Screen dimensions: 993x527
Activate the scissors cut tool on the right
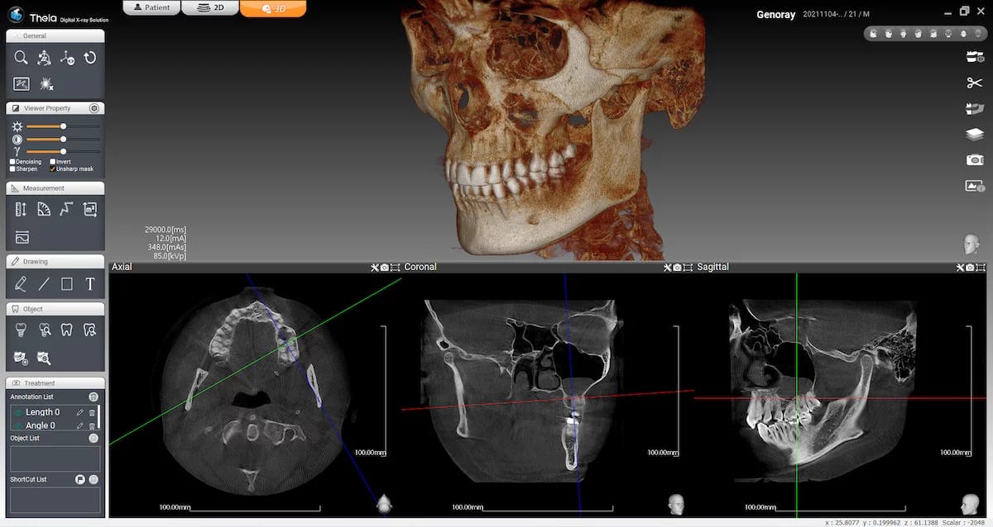974,83
